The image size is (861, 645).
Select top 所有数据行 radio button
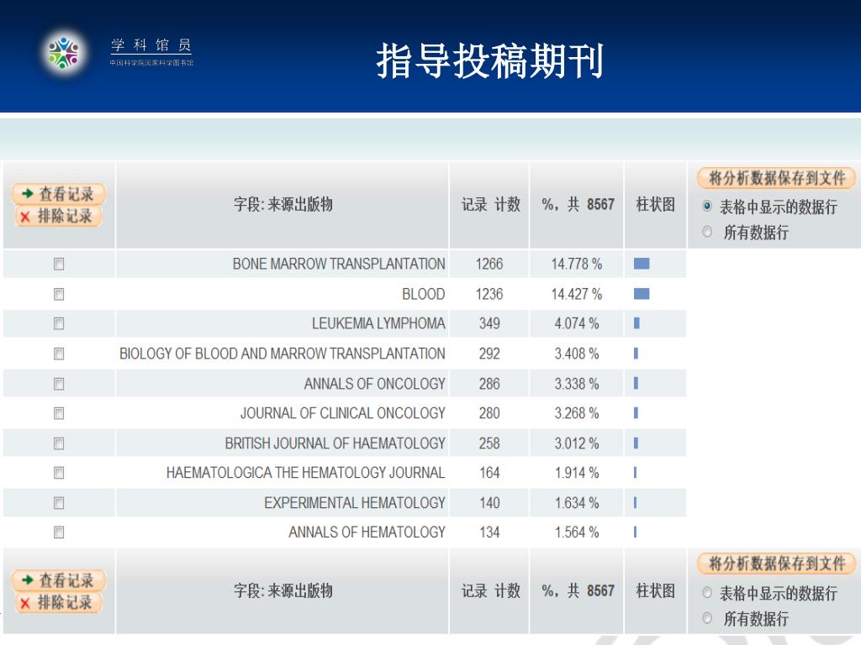tap(707, 232)
